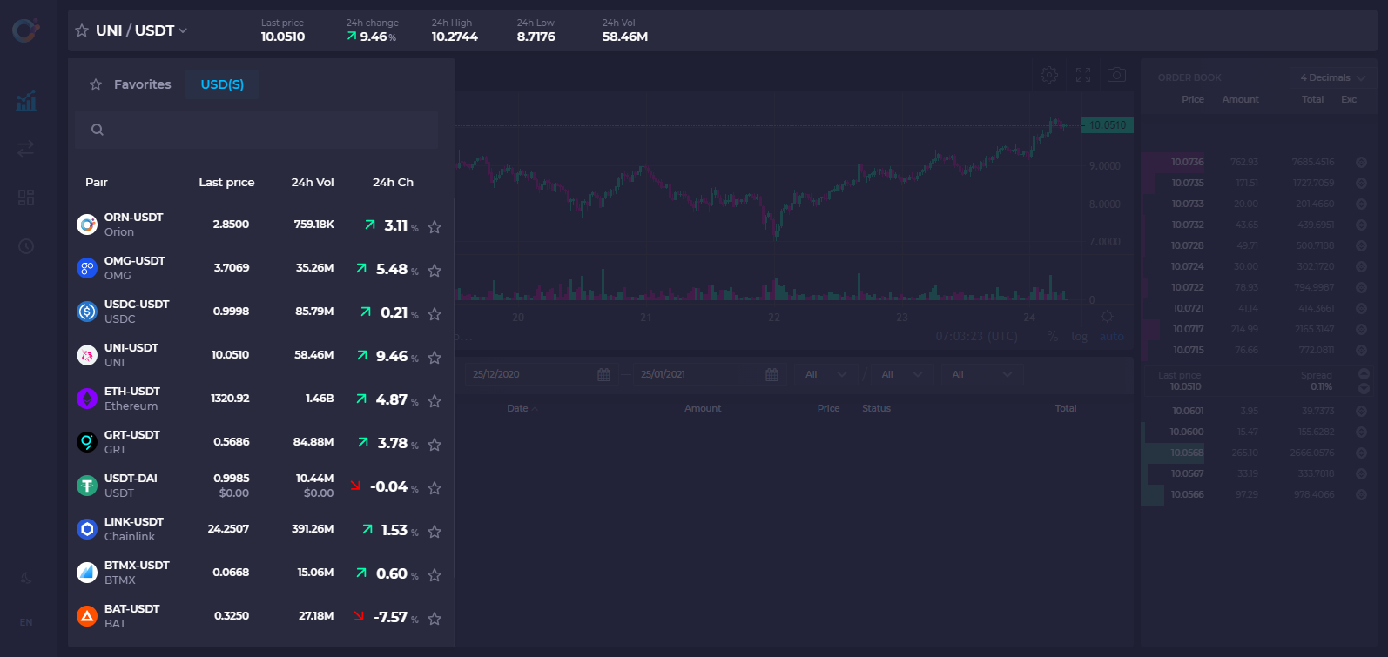Open the trading chart view in sidebar
The width and height of the screenshot is (1388, 657).
(x=26, y=101)
